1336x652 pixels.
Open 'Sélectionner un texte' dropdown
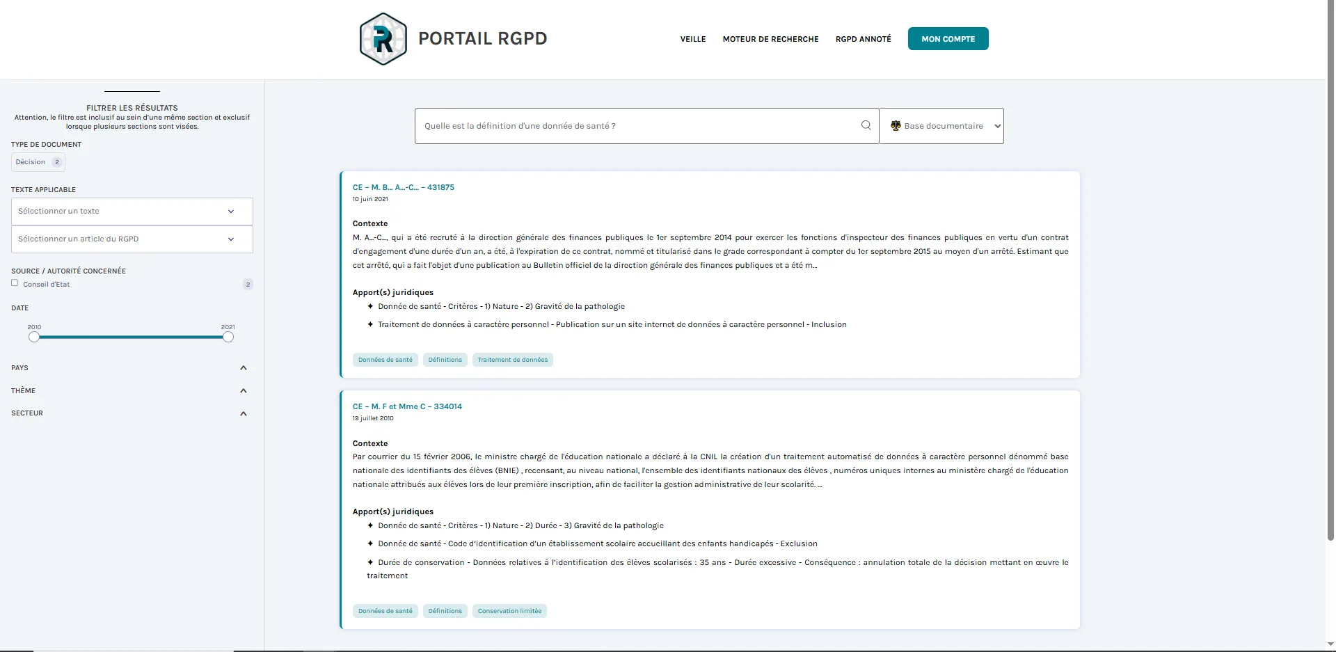click(132, 212)
